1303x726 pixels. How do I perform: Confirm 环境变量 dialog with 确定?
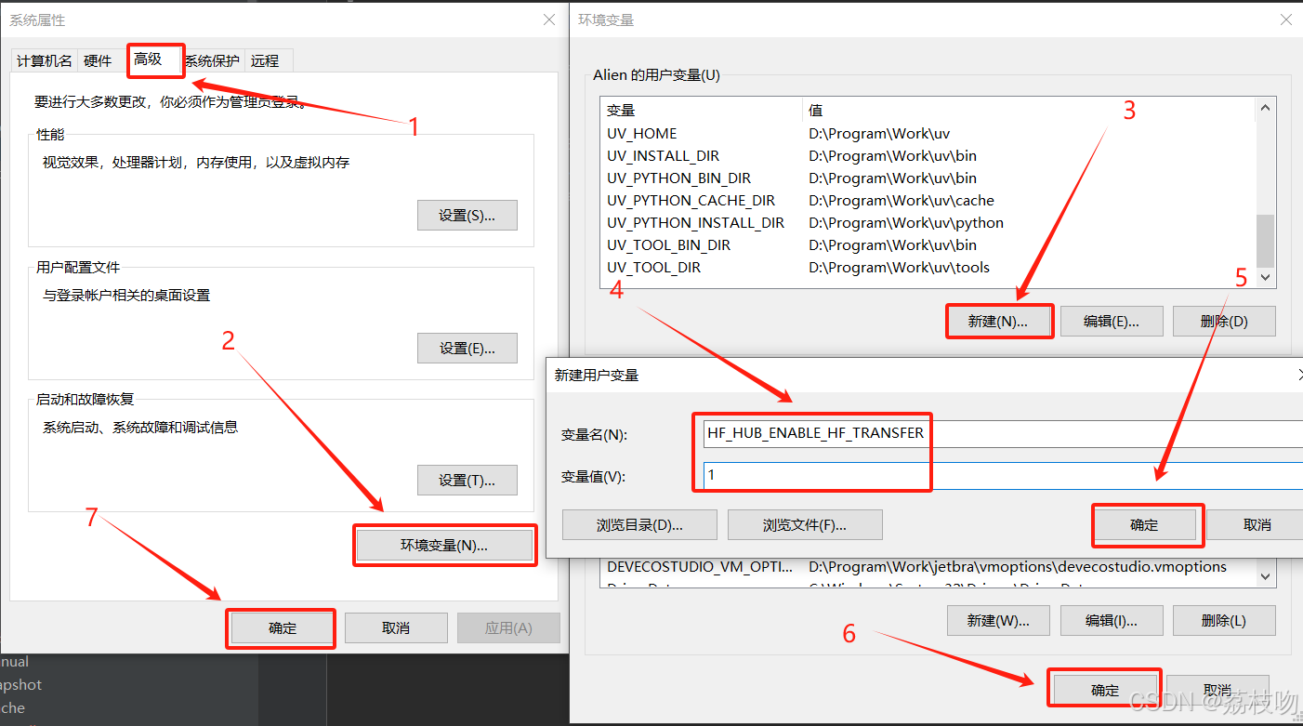point(1105,690)
